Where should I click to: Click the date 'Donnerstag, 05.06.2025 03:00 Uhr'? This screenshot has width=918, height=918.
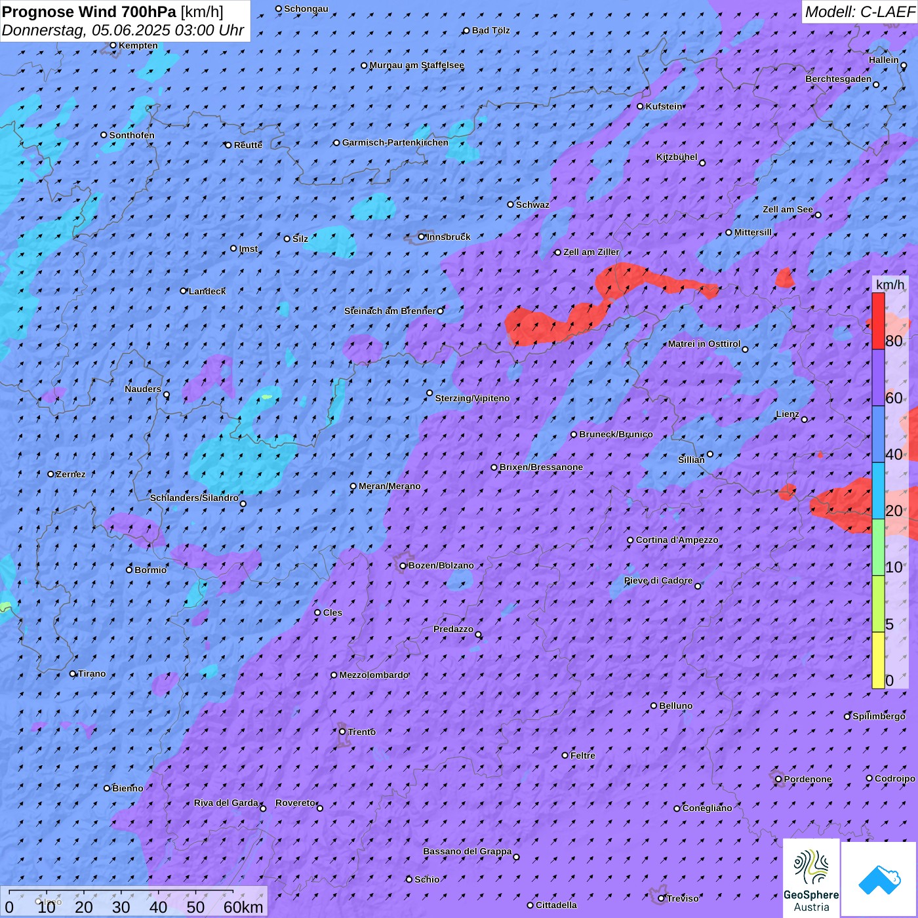123,30
